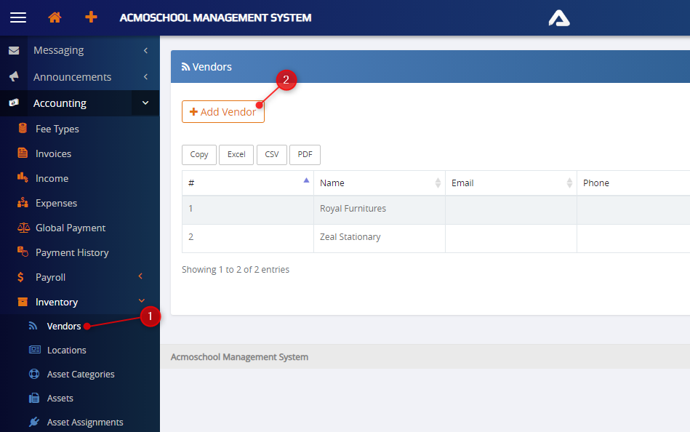Open Expenses in the sidebar
The image size is (690, 432).
click(56, 203)
